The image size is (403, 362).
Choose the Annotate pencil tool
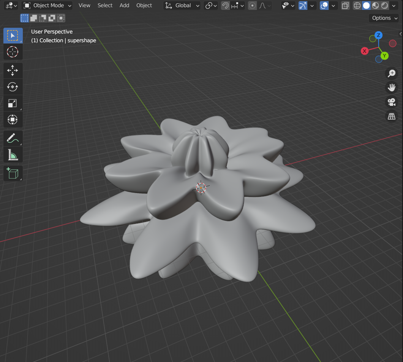(x=13, y=138)
